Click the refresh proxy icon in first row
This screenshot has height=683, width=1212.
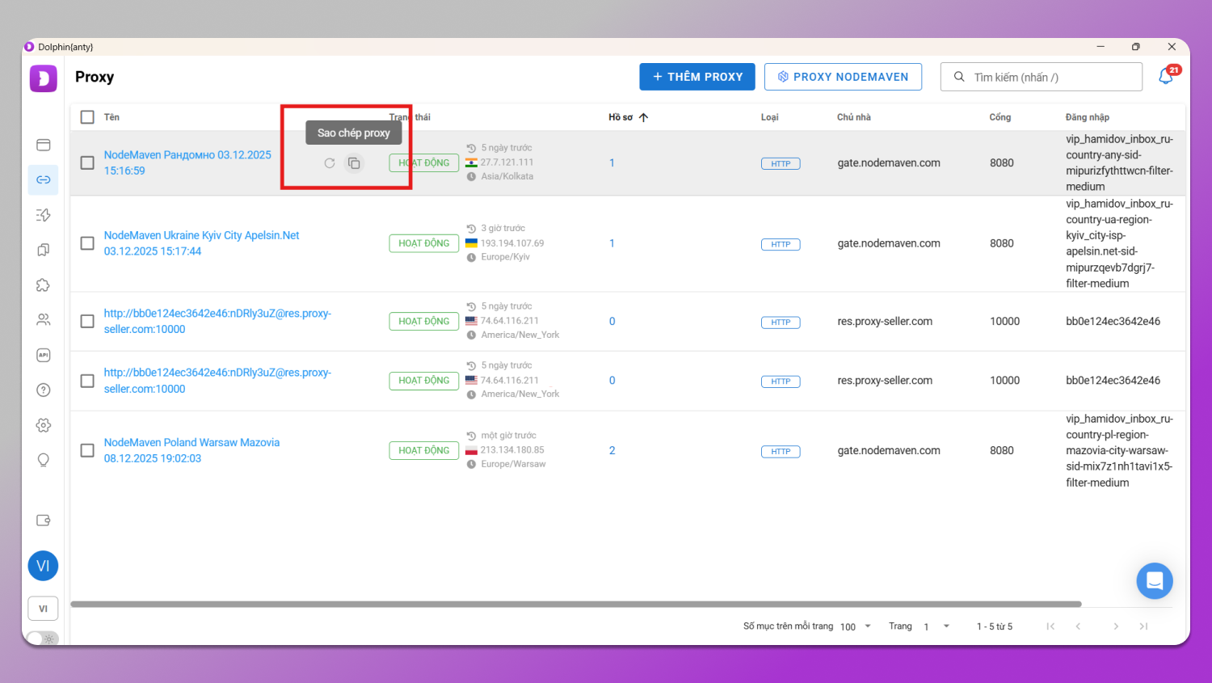pos(330,163)
